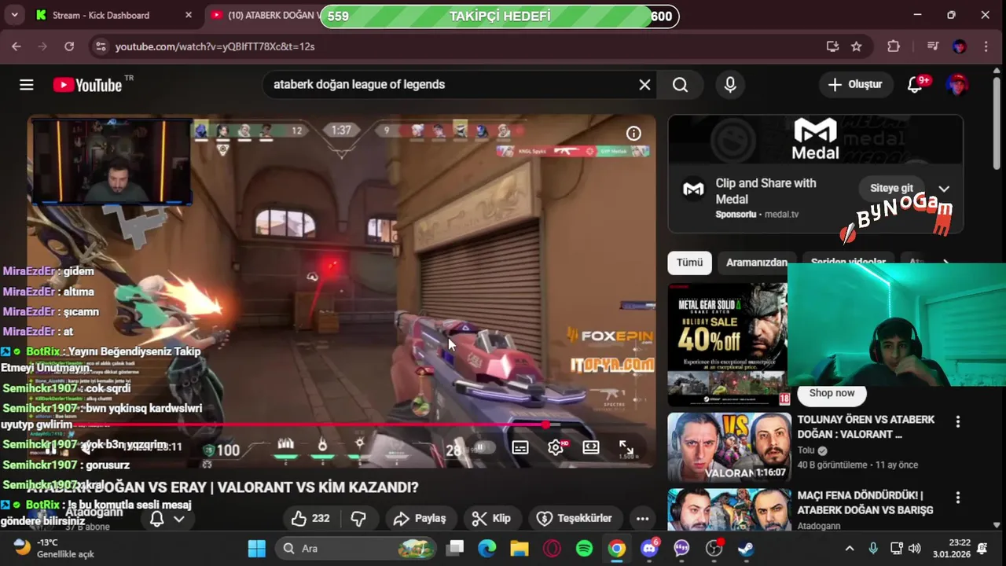Switch to theater mode
Image resolution: width=1006 pixels, height=566 pixels.
click(x=591, y=447)
